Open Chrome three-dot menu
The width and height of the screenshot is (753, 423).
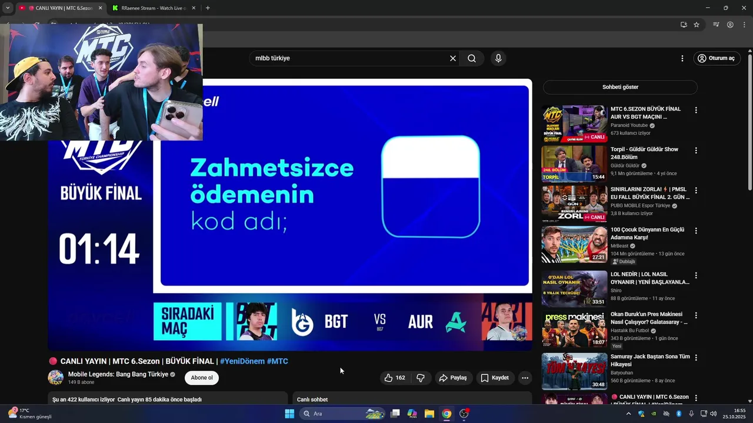point(744,25)
